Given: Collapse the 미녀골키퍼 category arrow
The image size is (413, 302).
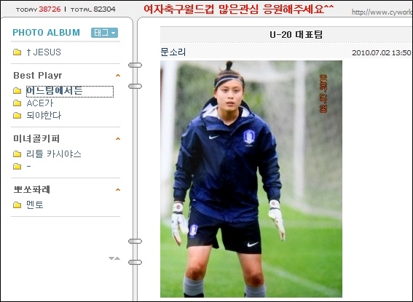Looking at the screenshot, I should coord(118,139).
